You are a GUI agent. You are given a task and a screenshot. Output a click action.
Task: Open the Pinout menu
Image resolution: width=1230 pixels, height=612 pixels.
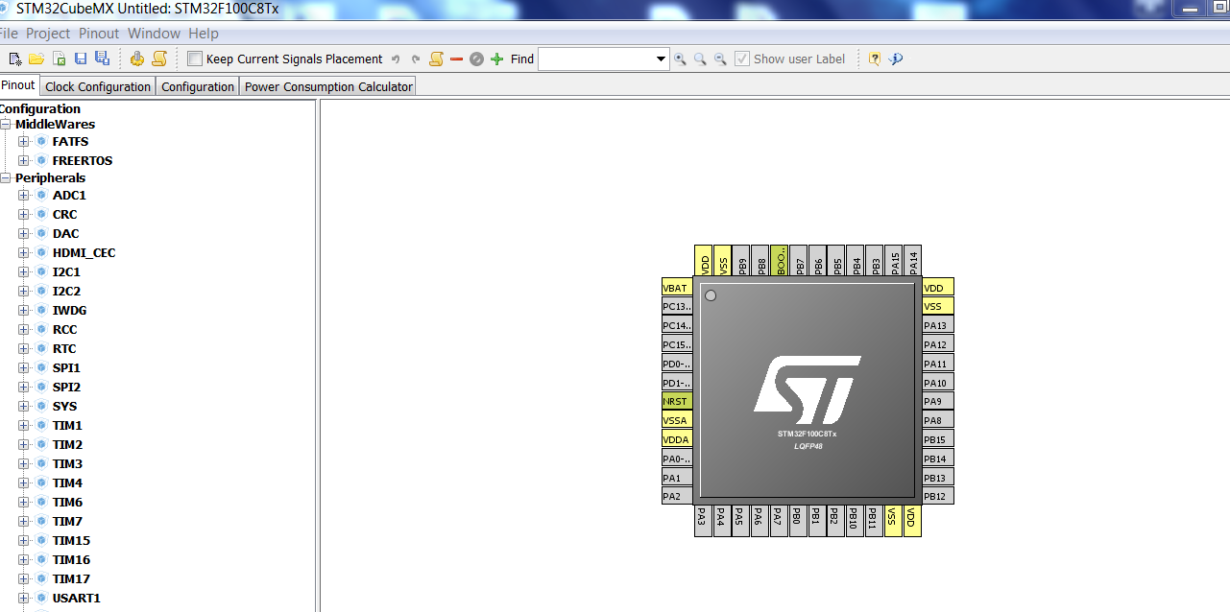99,33
